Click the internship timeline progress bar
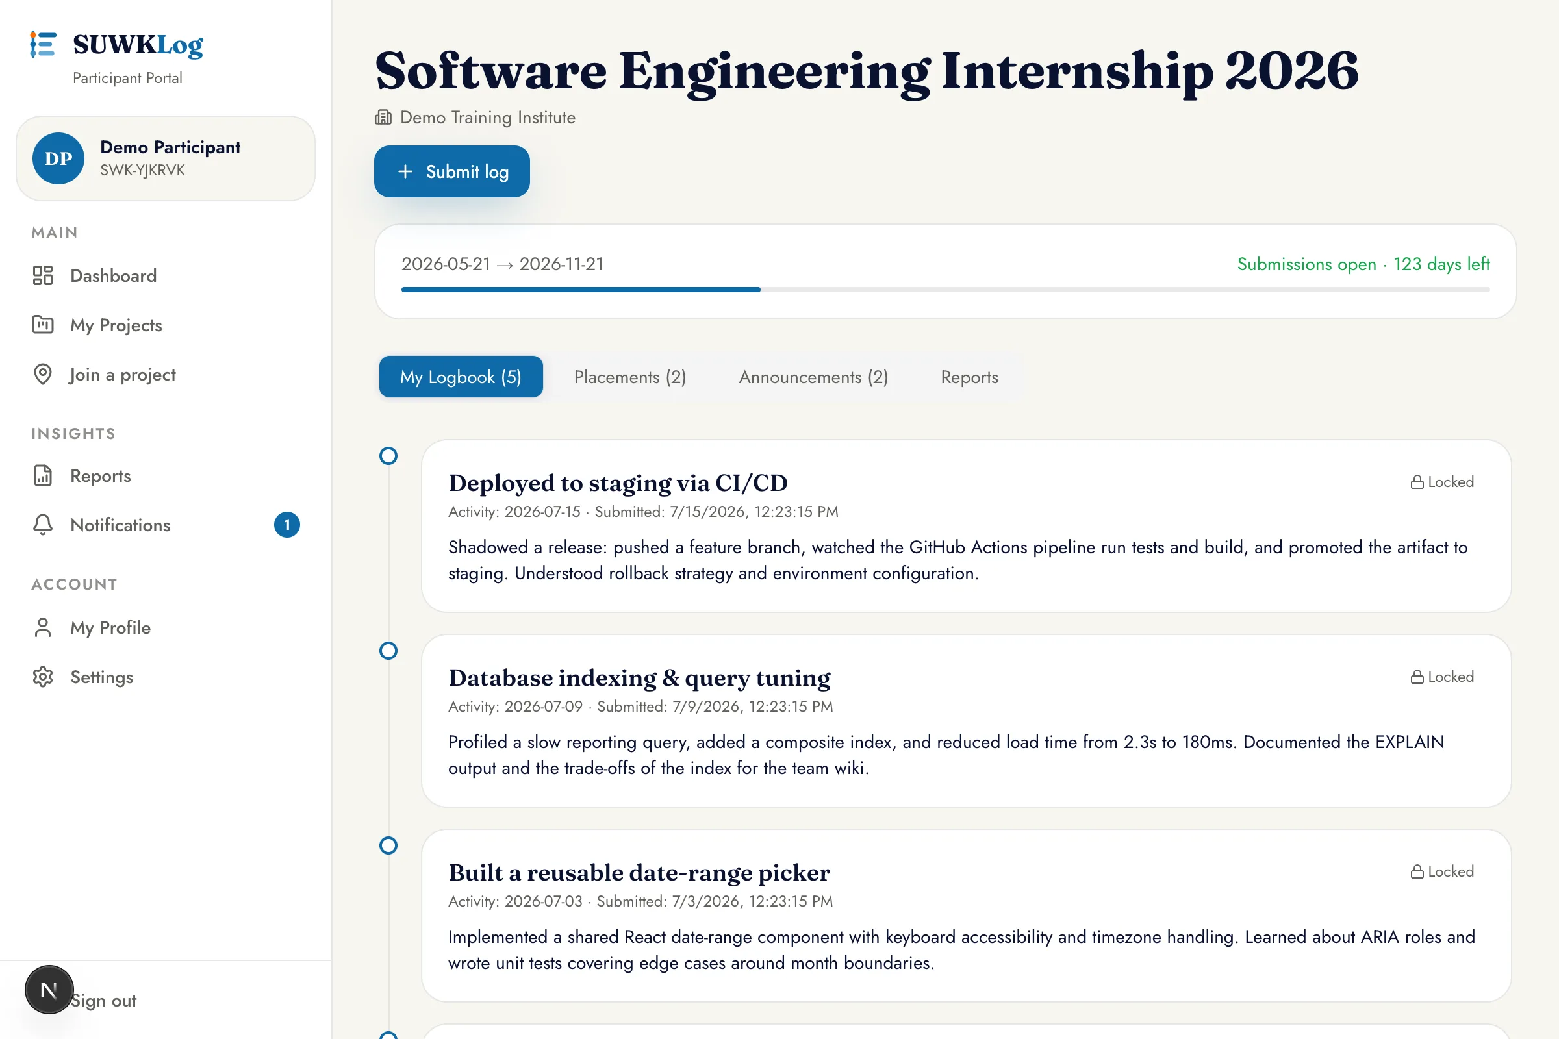This screenshot has height=1039, width=1559. coord(945,290)
